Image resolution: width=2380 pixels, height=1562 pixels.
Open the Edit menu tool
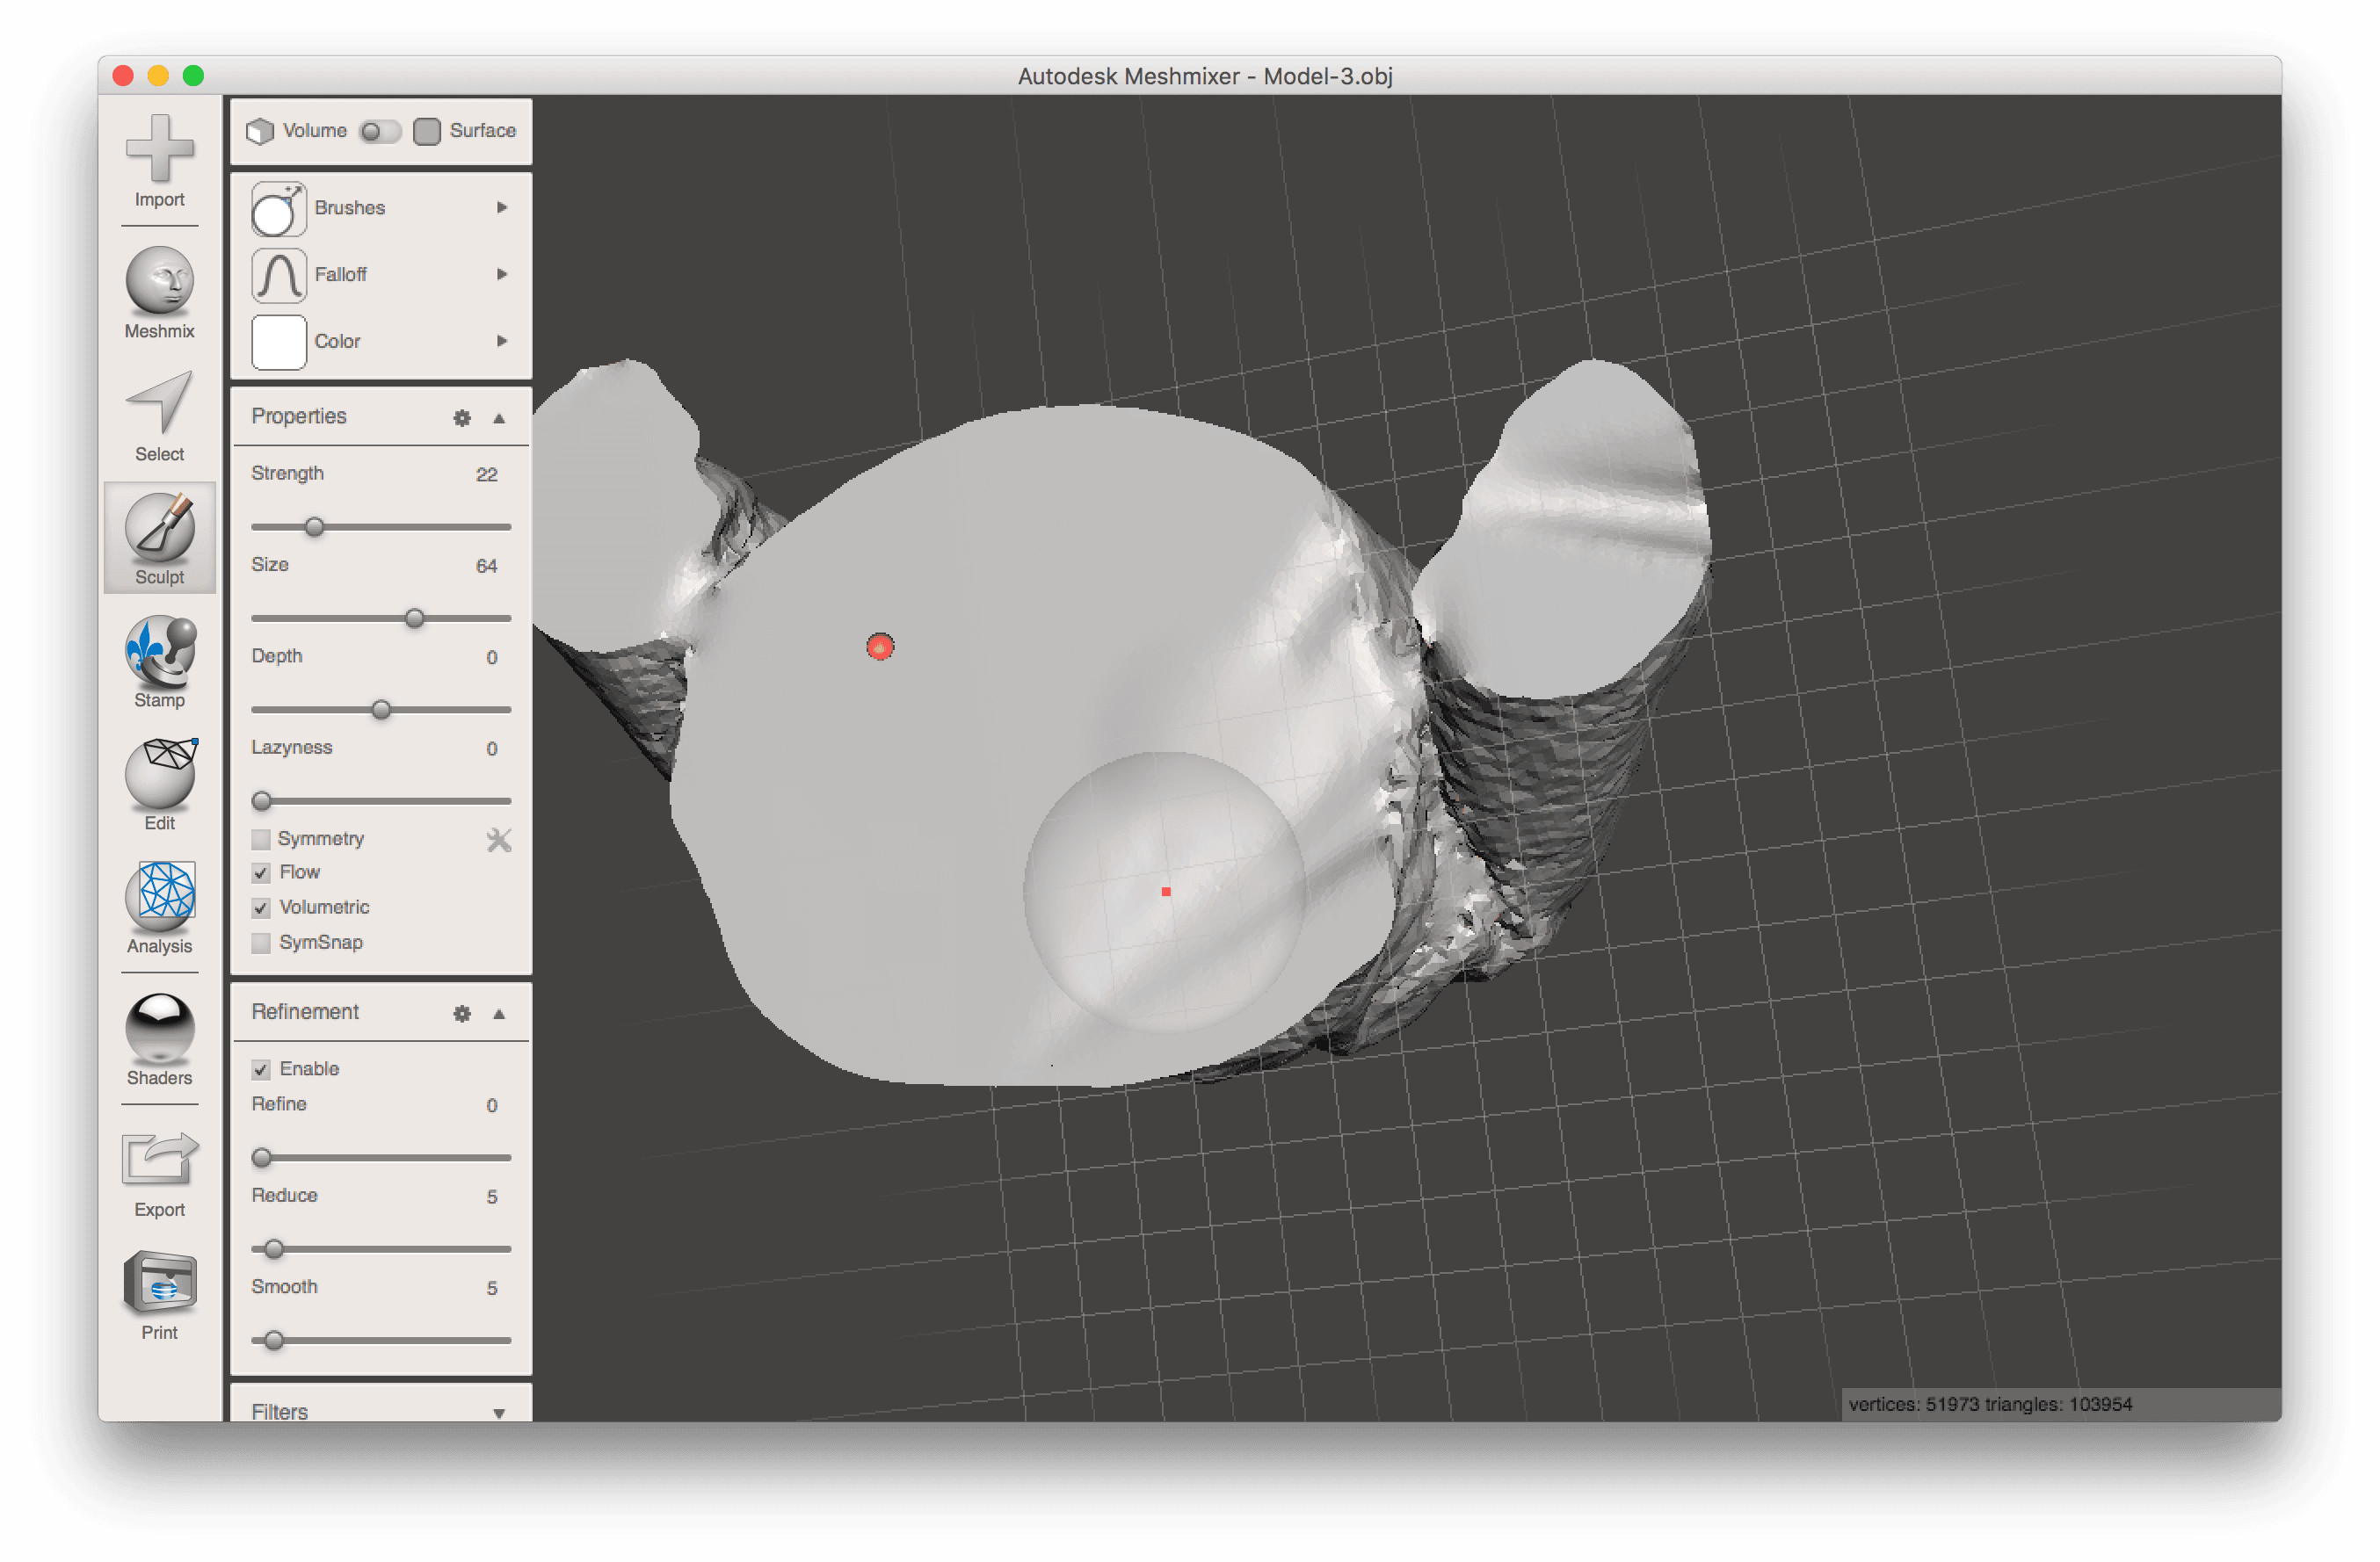tap(159, 785)
